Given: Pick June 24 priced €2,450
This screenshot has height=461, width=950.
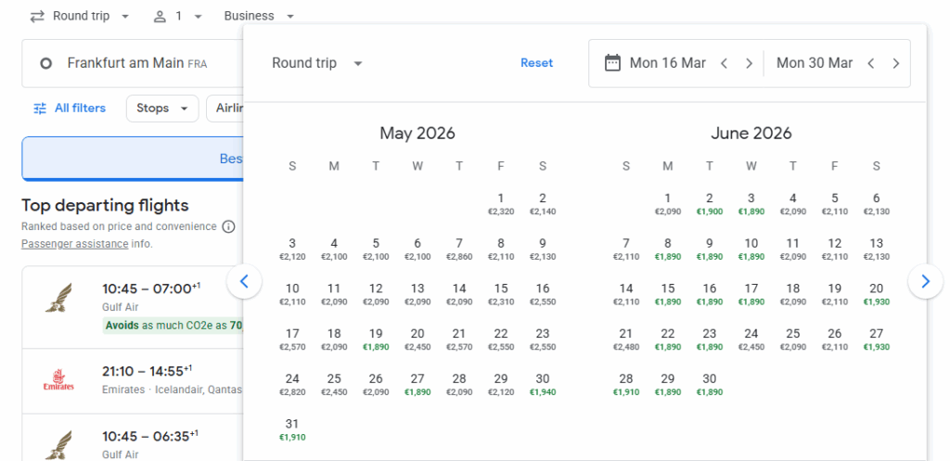Looking at the screenshot, I should 751,339.
